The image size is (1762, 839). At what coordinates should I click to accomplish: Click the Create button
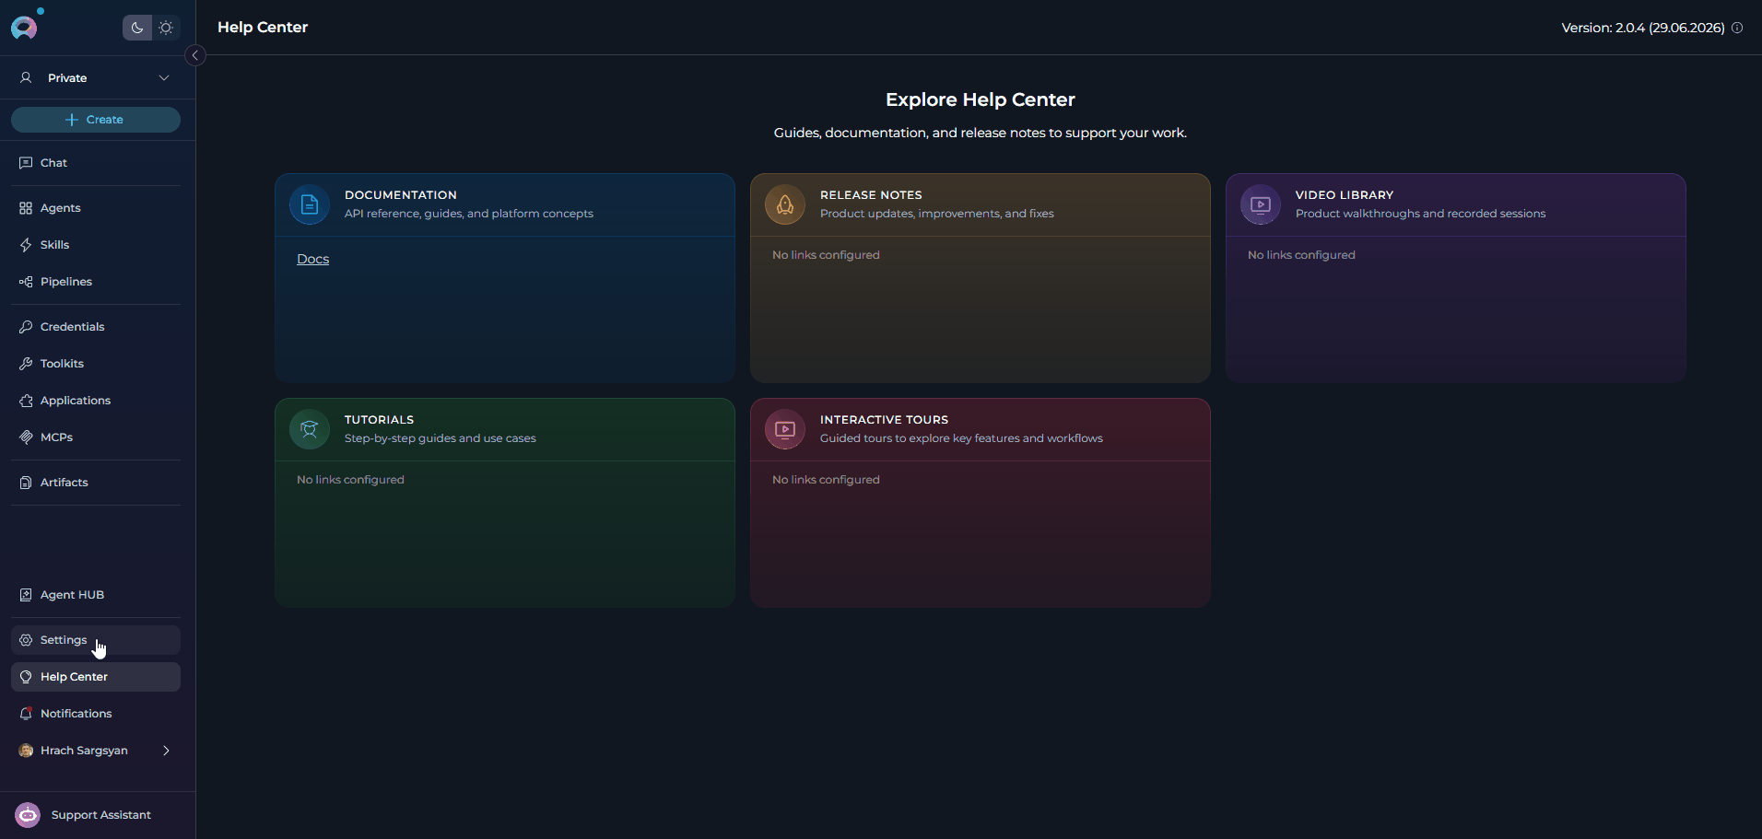96,120
